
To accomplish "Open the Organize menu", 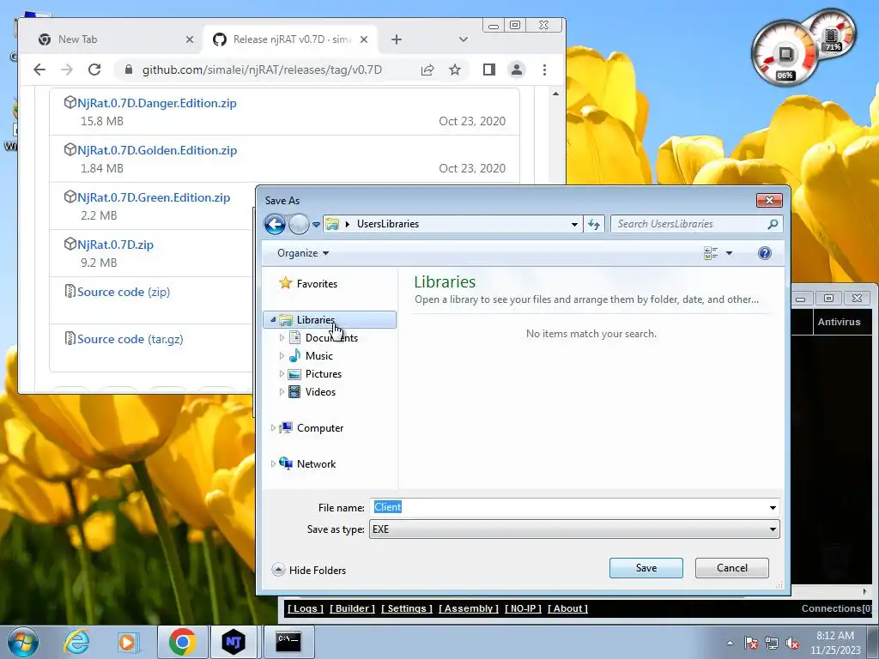I will point(303,253).
